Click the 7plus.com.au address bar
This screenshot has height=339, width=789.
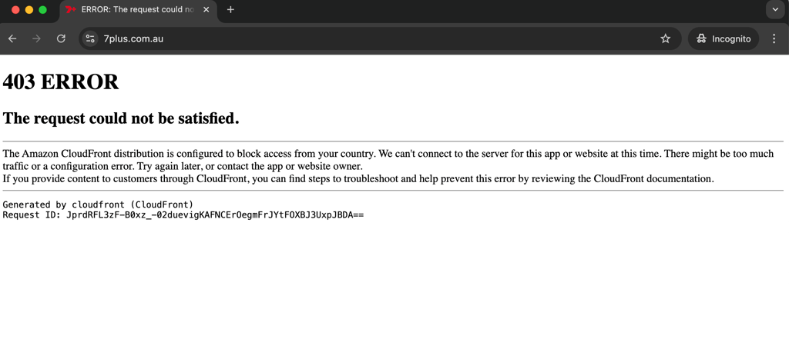point(380,38)
